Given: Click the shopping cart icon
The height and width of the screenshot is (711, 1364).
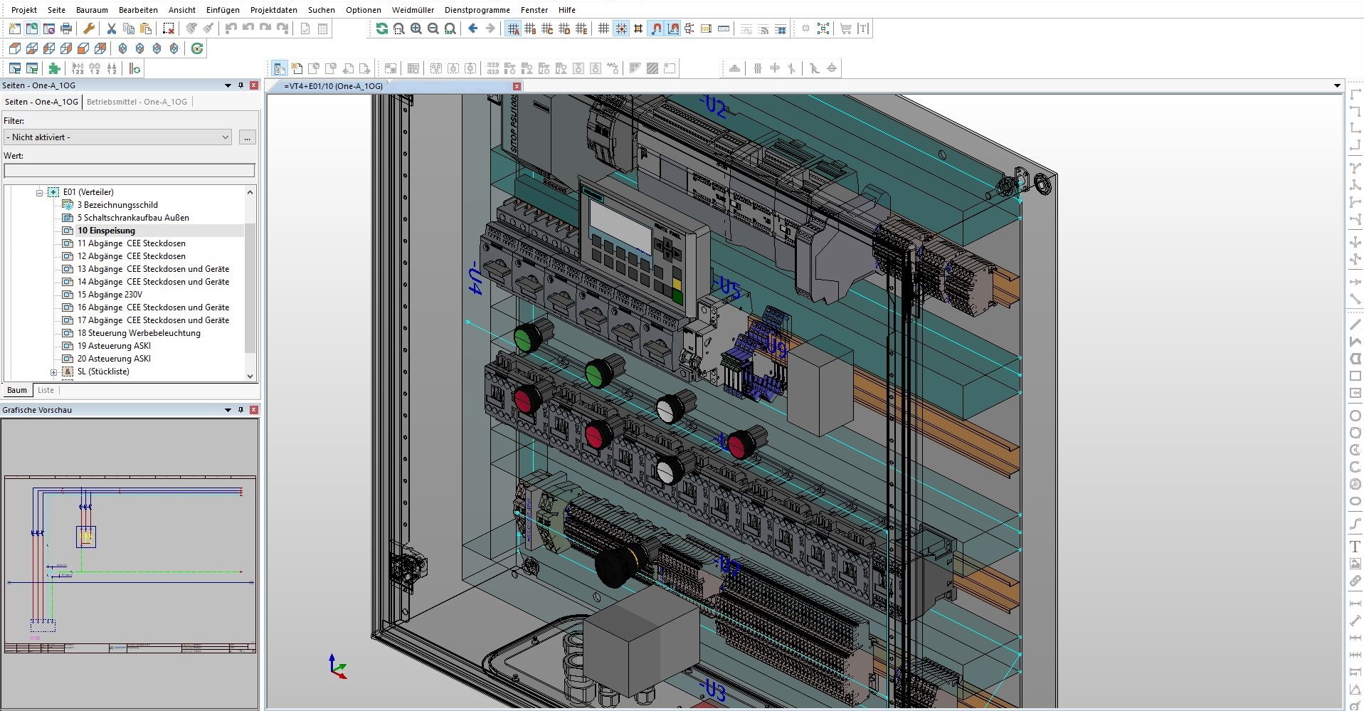Looking at the screenshot, I should 846,28.
